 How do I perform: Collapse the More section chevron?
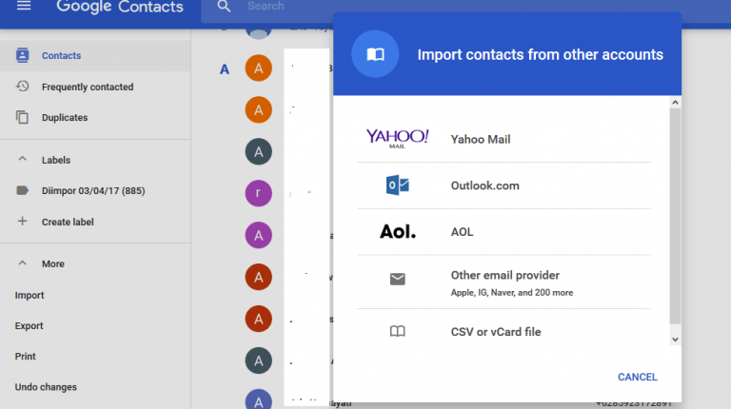22,263
